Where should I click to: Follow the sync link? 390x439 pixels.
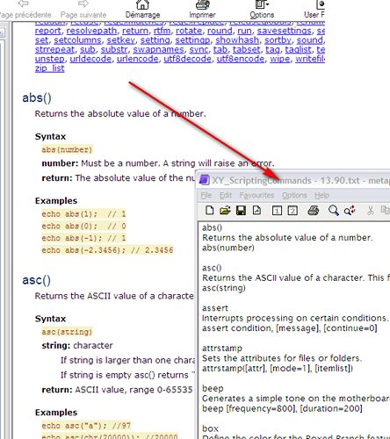199,50
